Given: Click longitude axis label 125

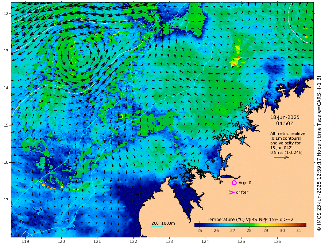Looking at the screenshot, I should (241, 242).
